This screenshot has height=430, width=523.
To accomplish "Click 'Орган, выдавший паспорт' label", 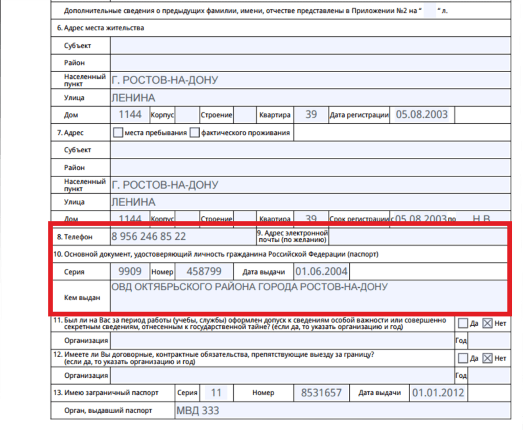I will [x=108, y=410].
